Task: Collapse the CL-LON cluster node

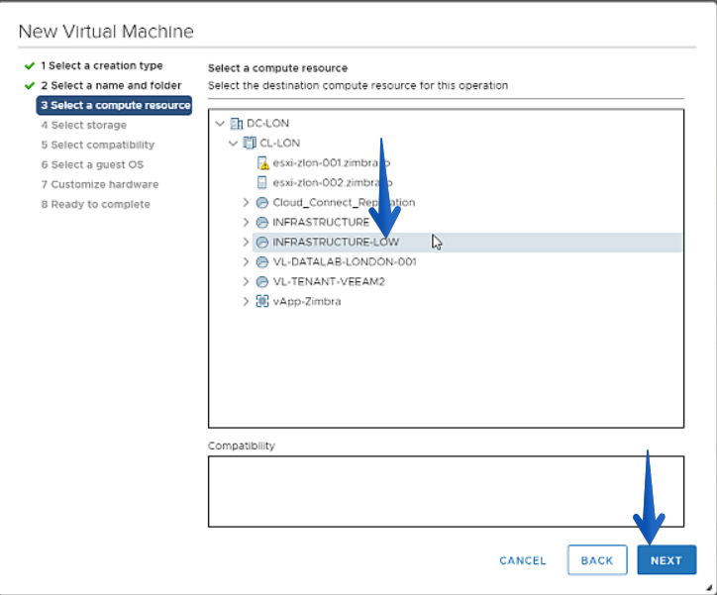Action: point(233,143)
